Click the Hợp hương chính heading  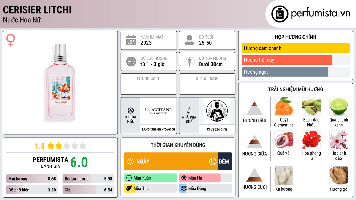point(296,37)
